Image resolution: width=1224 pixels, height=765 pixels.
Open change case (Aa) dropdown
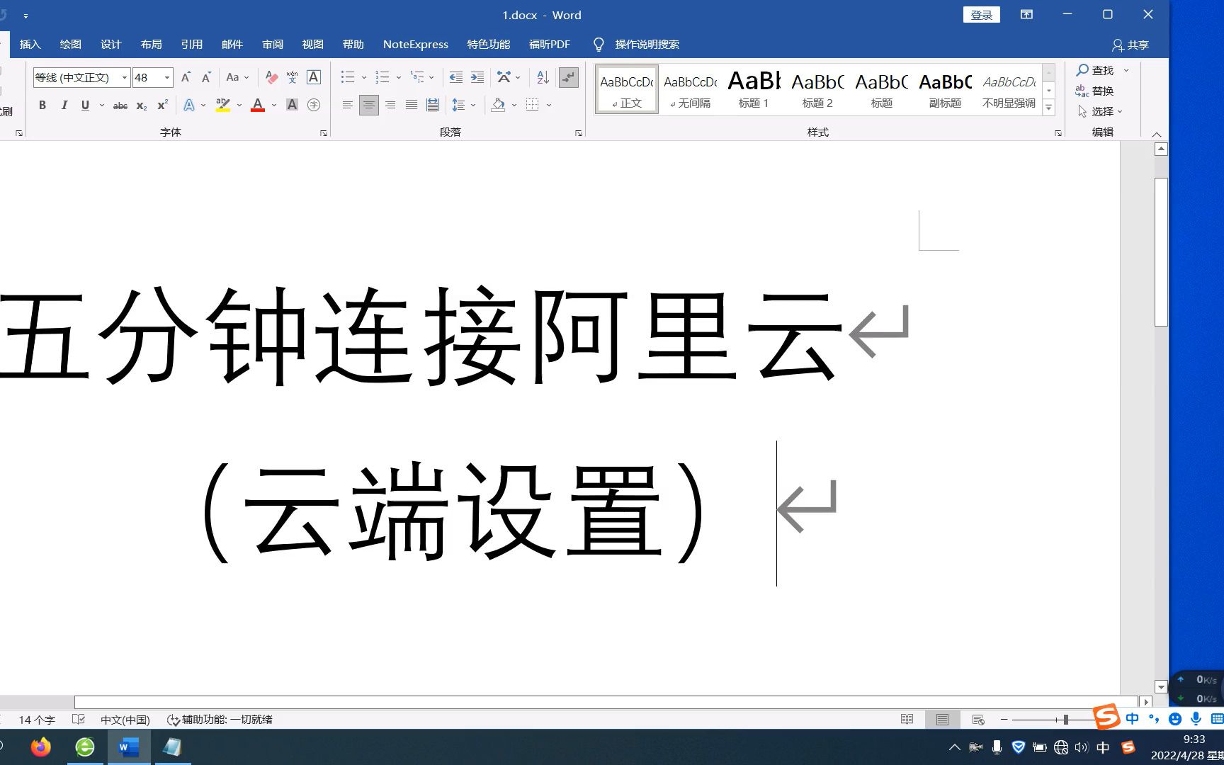coord(237,77)
